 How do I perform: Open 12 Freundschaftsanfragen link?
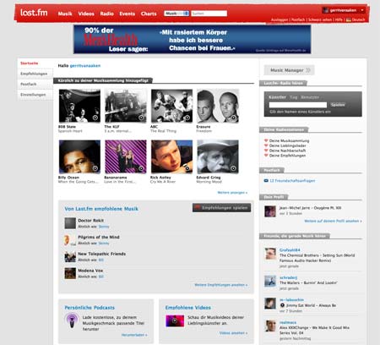292,181
